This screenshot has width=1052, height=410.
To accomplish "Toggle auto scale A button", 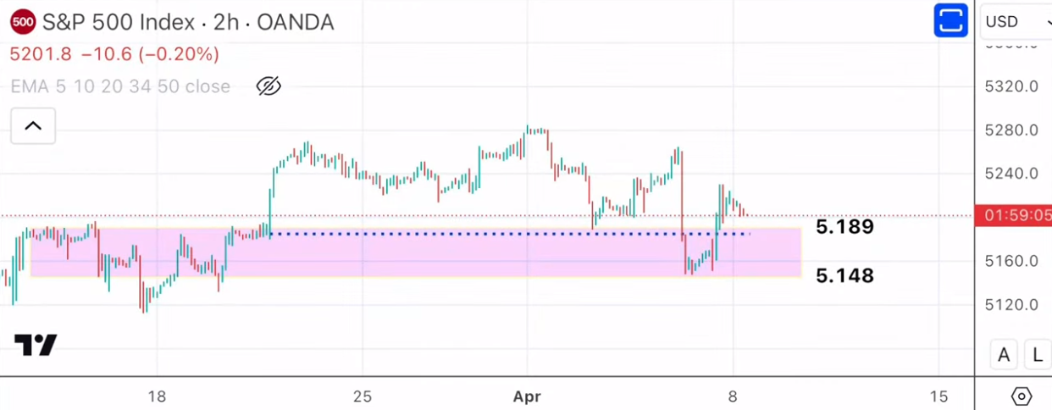I will point(1004,355).
